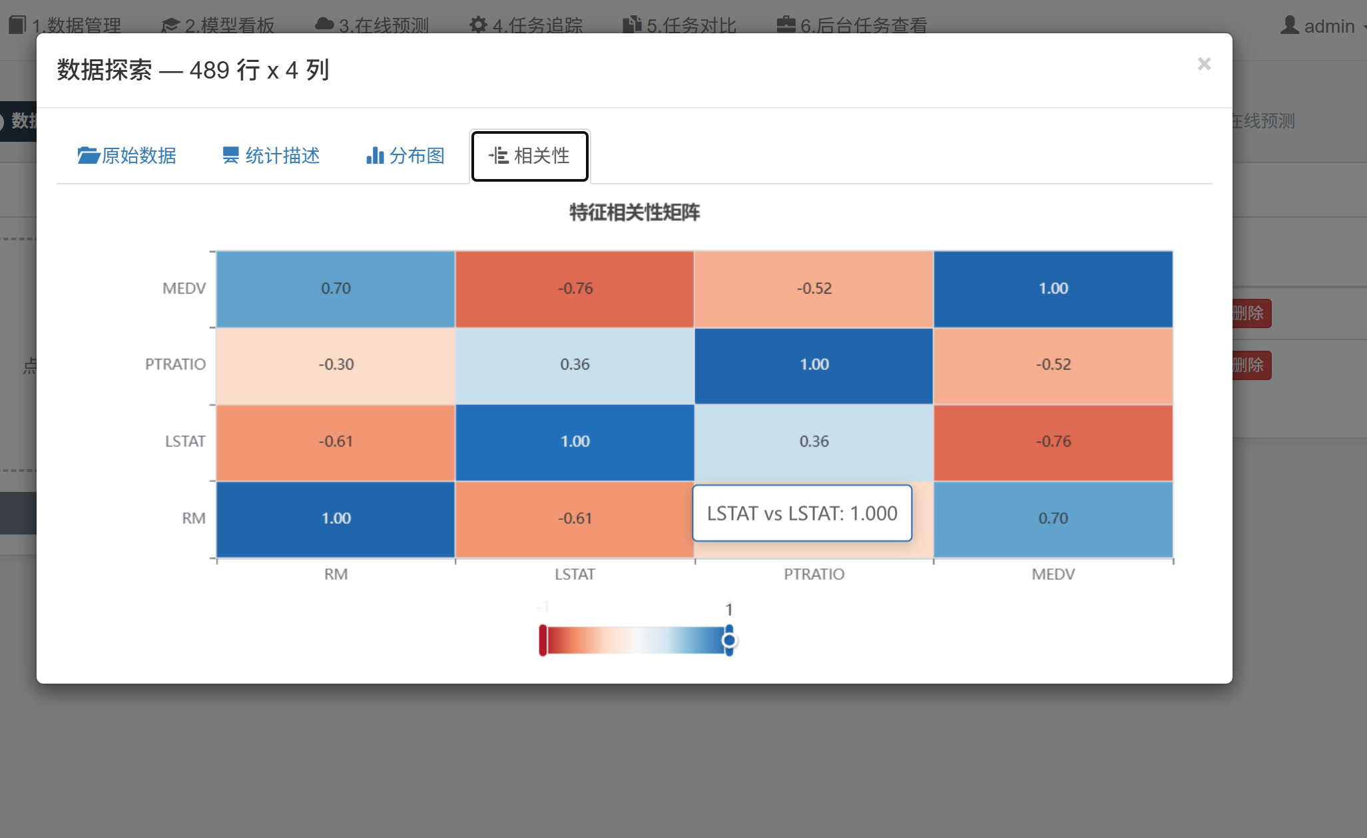Click the RM vs RM cell 1.00
Image resolution: width=1367 pixels, height=838 pixels.
(x=336, y=519)
